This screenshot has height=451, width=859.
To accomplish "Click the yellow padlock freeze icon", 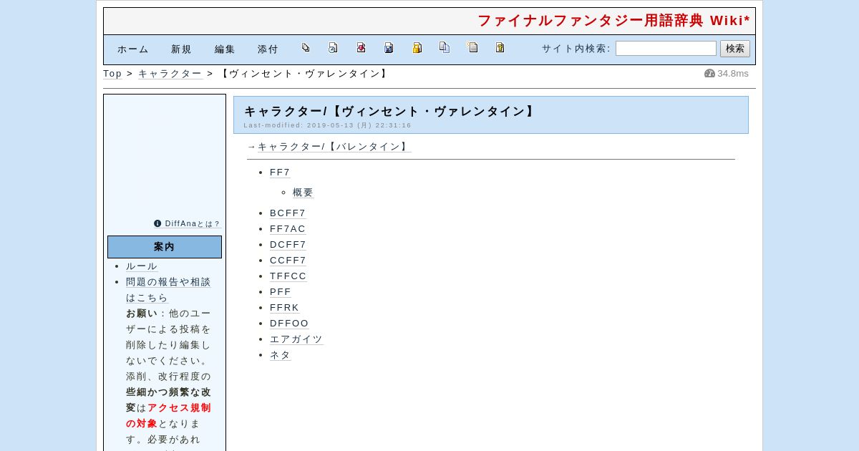I will pos(417,48).
